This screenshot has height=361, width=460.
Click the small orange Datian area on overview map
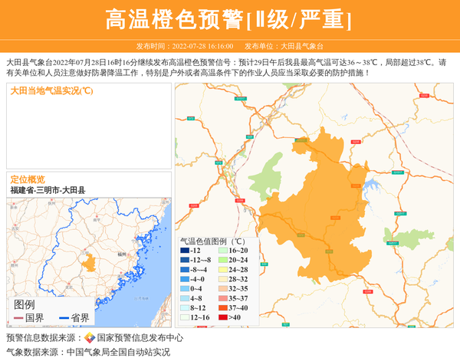pos(90,264)
